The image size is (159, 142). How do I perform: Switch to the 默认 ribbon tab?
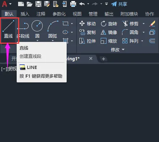point(9,14)
